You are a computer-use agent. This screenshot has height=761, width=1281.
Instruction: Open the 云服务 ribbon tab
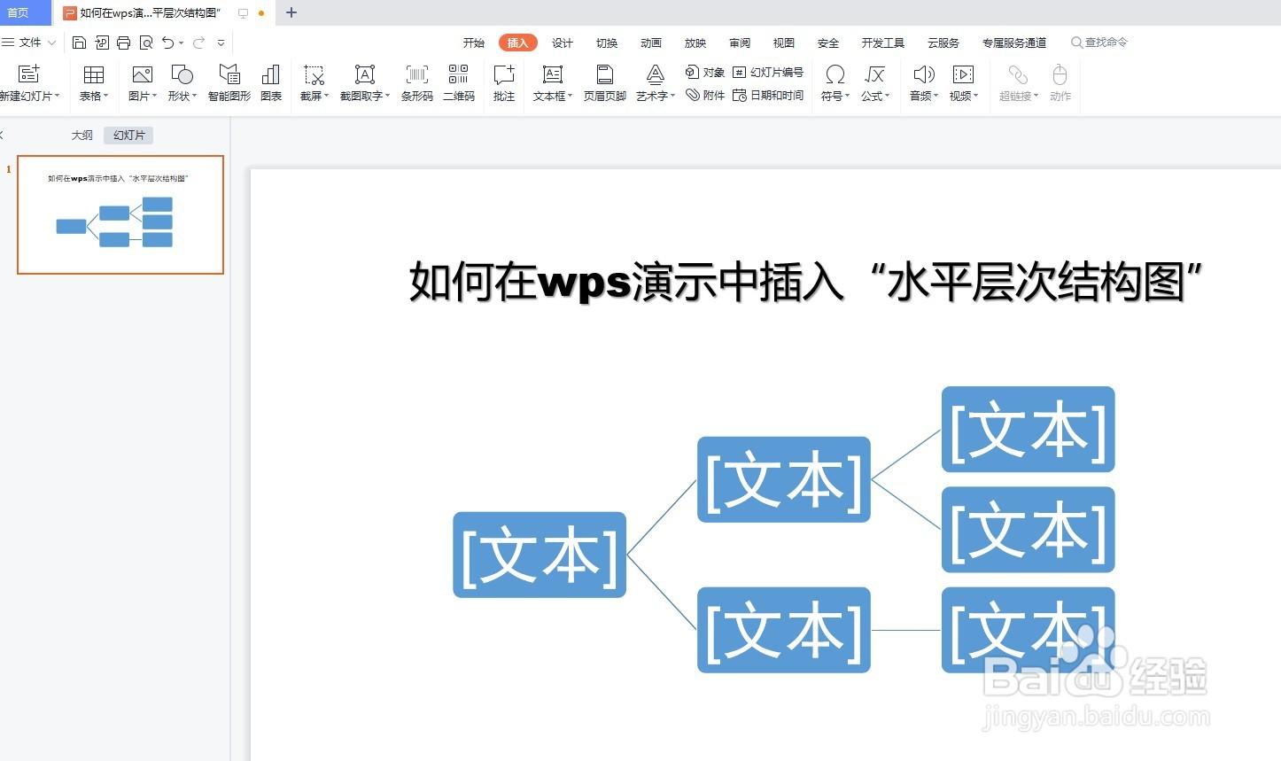[x=943, y=43]
